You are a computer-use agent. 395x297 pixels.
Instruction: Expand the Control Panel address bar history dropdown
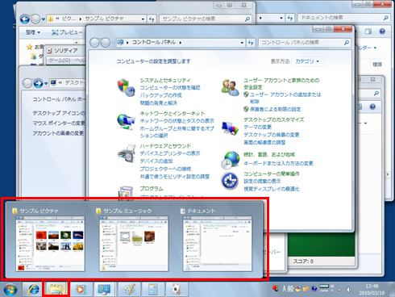(x=242, y=43)
